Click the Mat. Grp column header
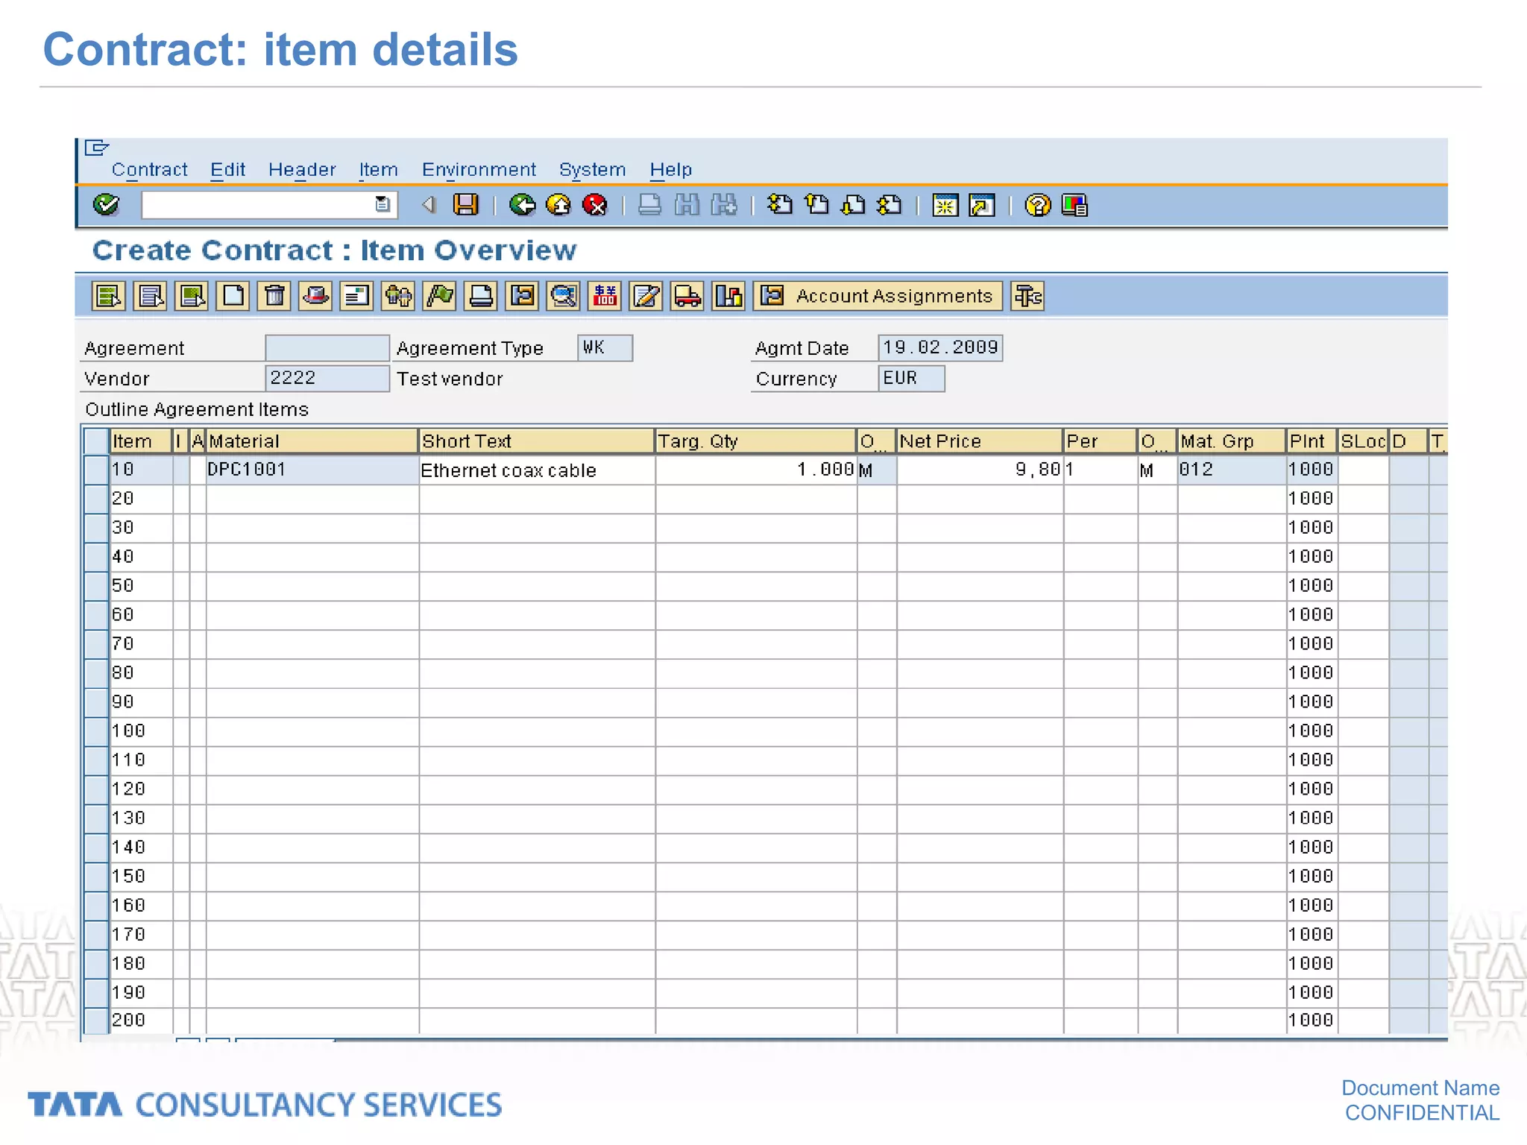This screenshot has height=1145, width=1527. click(1232, 441)
